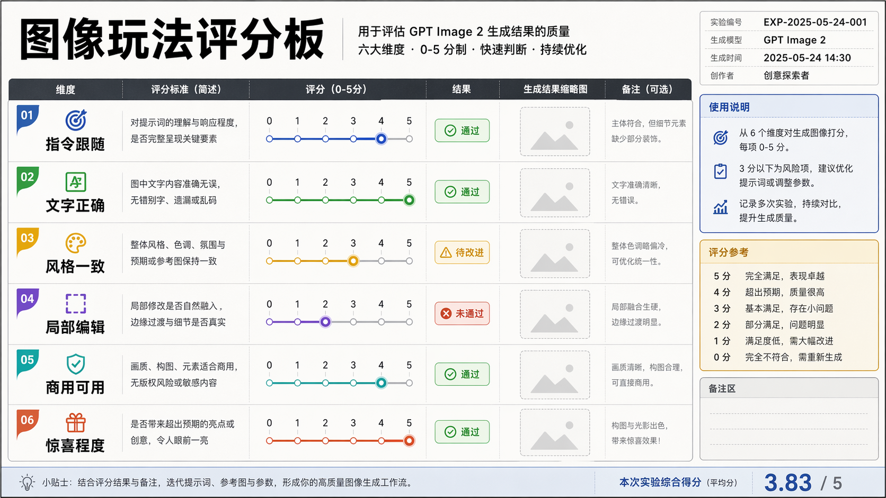The width and height of the screenshot is (886, 498).
Task: Click the shield check 商用可用 icon
Action: [x=76, y=364]
